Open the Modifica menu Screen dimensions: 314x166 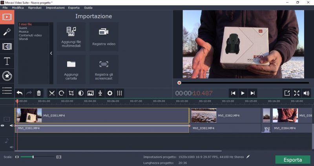pyautogui.click(x=18, y=7)
